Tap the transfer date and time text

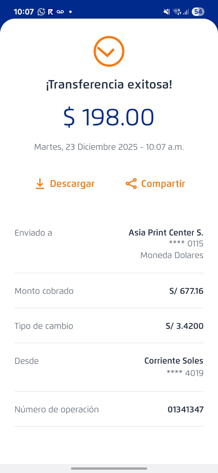(109, 147)
